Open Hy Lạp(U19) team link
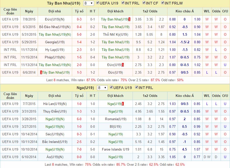Image resolution: width=230 pixels, height=168 pixels. [55, 50]
